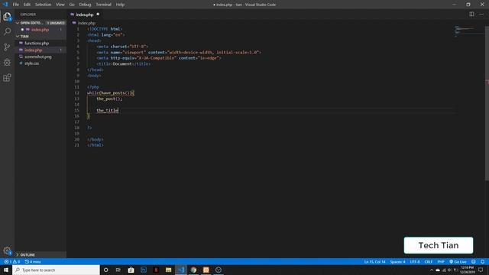Open the Extensions view

[x=7, y=78]
